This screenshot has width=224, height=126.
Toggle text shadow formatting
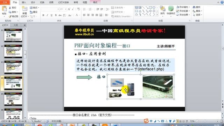point(56,15)
